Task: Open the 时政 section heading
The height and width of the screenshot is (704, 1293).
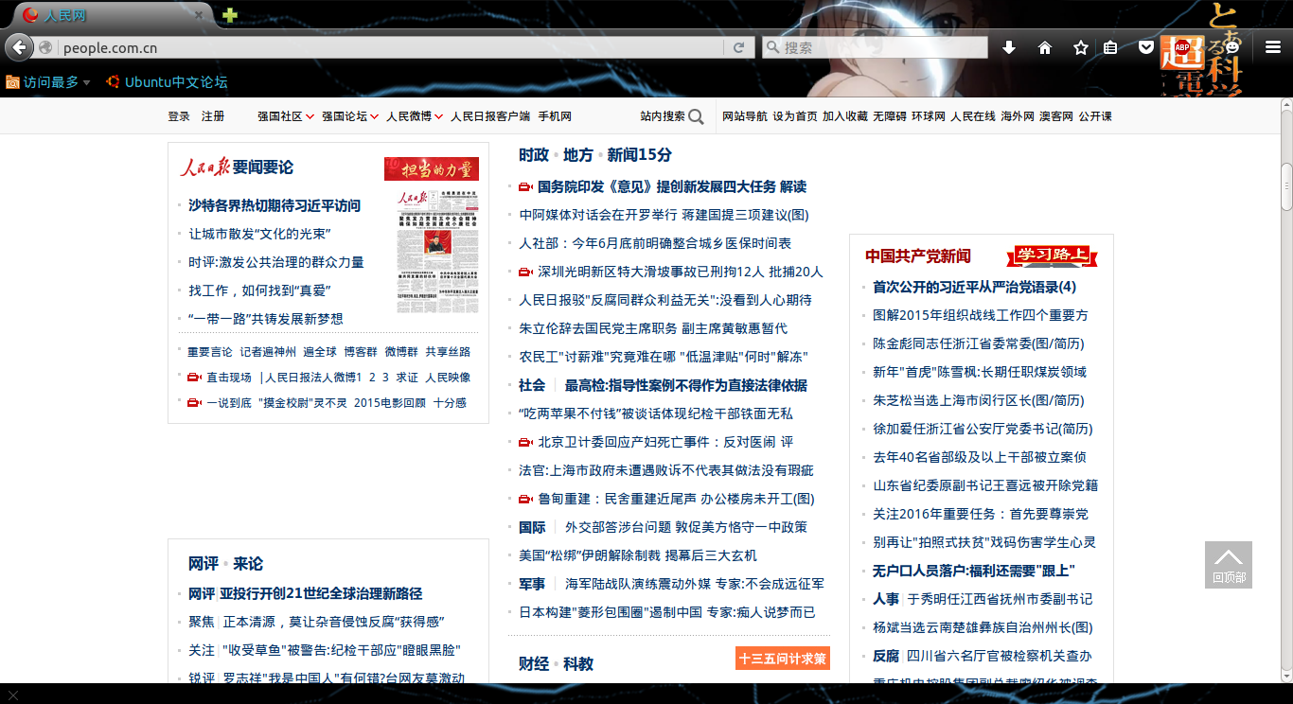Action: [x=534, y=155]
